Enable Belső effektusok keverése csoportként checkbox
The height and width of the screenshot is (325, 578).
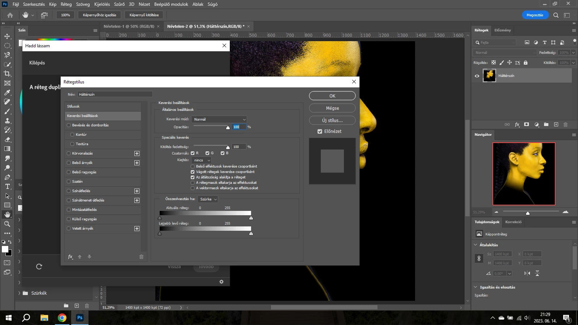coord(193,166)
